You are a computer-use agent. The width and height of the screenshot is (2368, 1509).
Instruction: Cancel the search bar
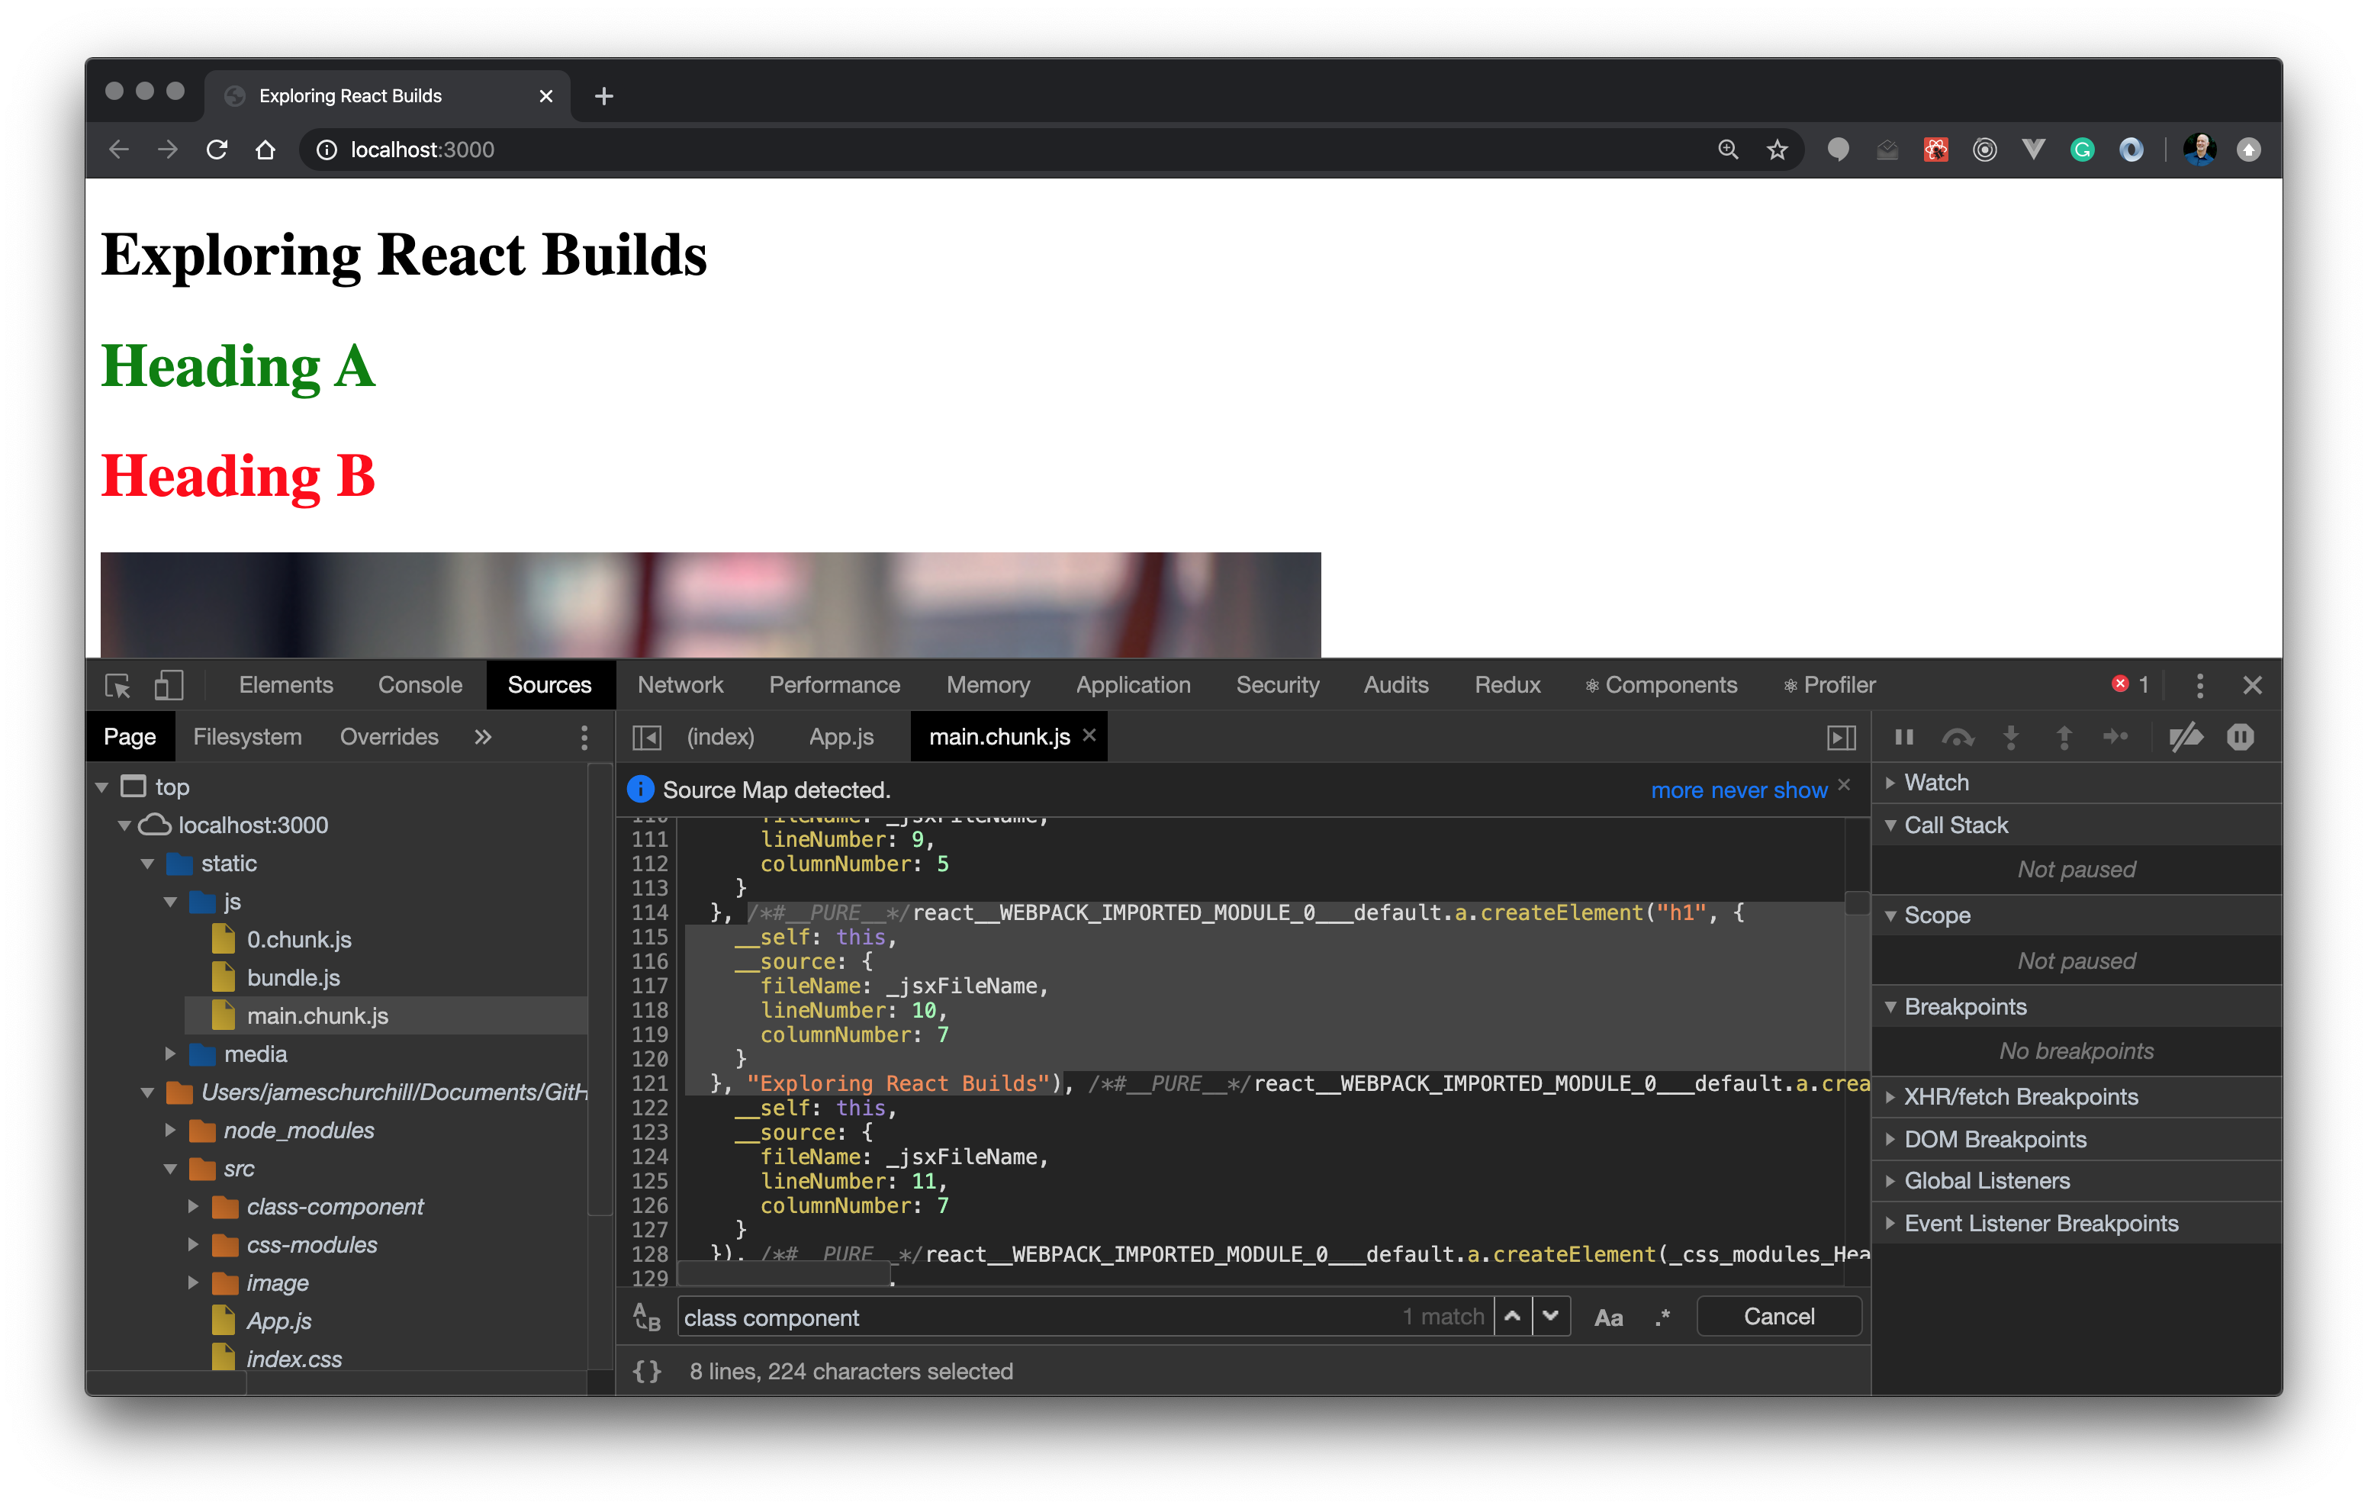(x=1778, y=1316)
